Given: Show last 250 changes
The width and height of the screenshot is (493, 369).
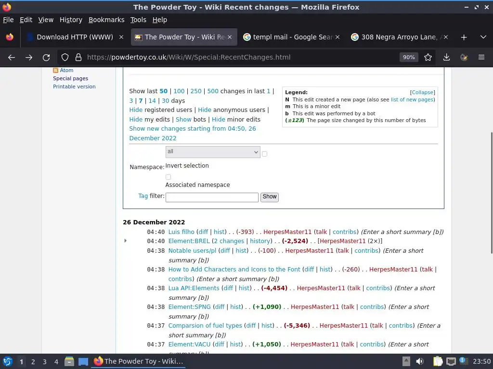Looking at the screenshot, I should coord(196,91).
